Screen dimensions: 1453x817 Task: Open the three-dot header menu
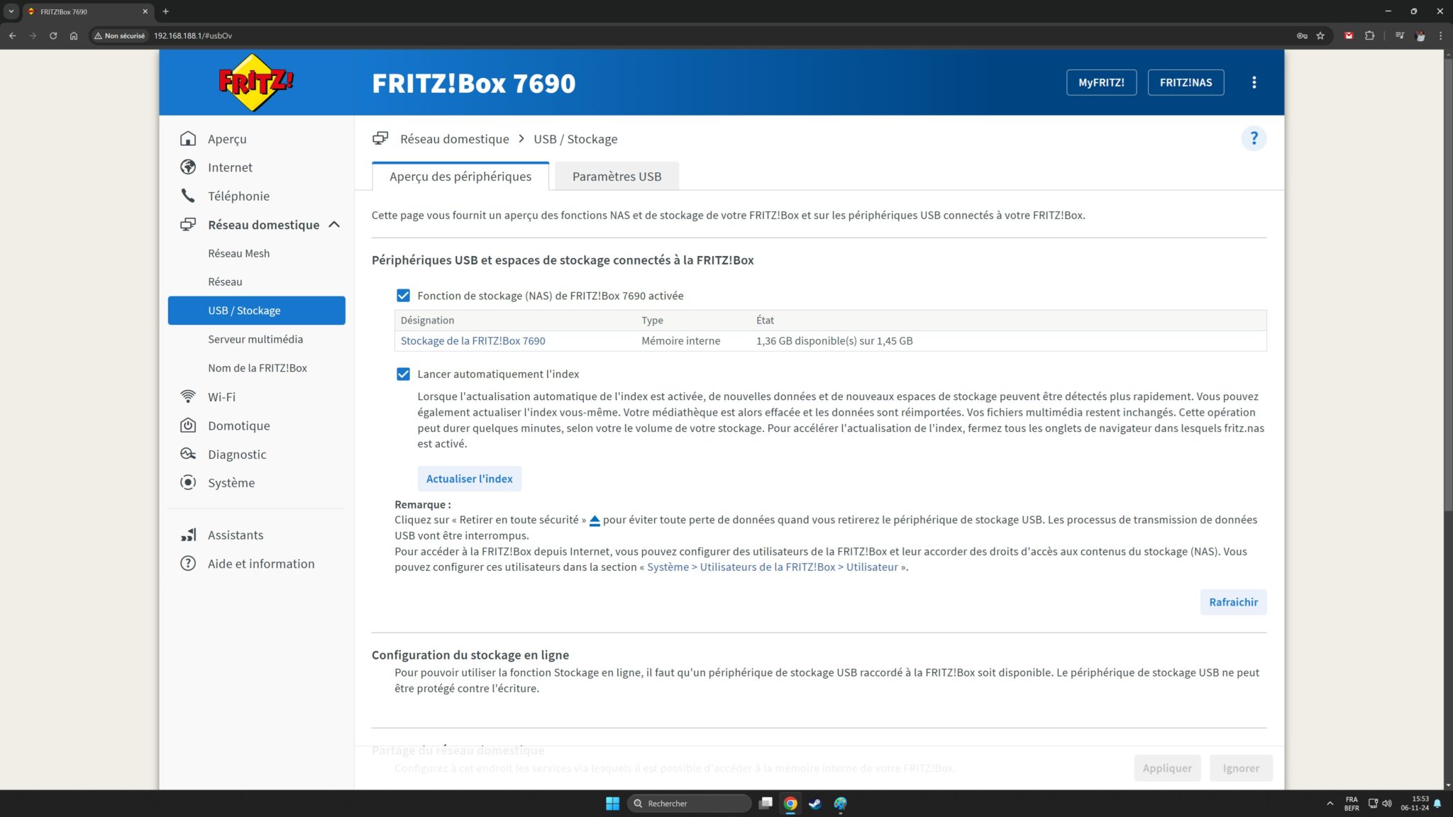tap(1254, 82)
